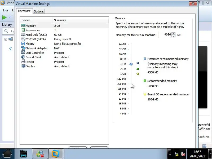Click the green Power On play icon
Screen dimensions: 212x159
(5, 17)
